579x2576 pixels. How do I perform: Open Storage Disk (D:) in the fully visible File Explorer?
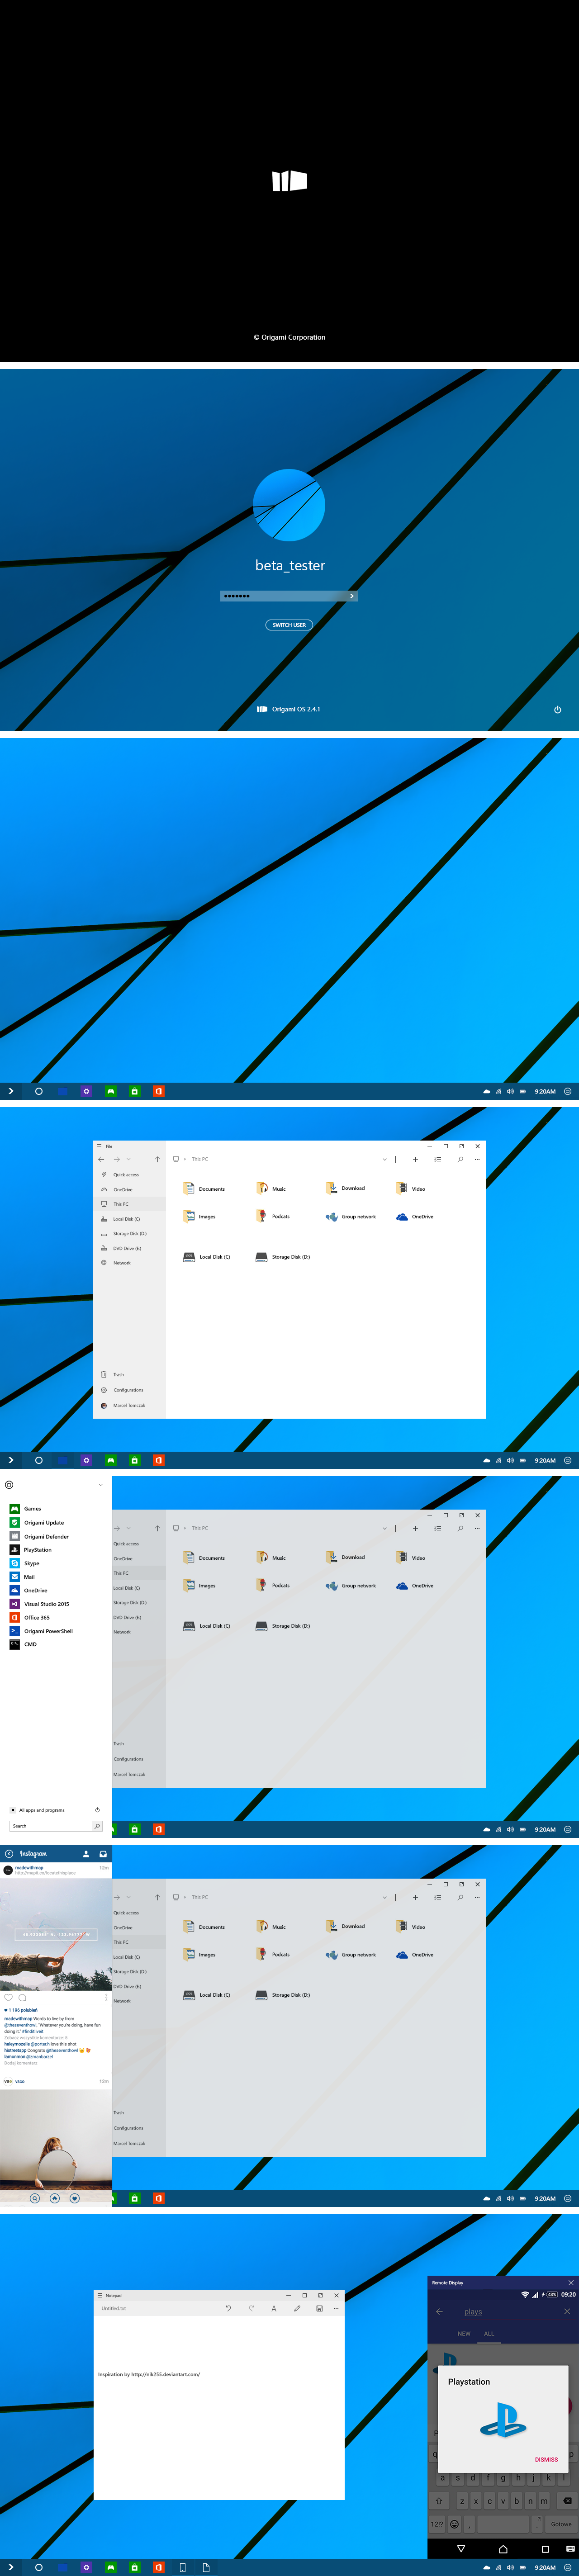283,1257
